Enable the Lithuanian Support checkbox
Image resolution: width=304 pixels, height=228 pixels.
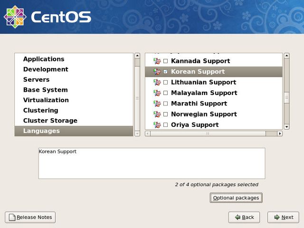(x=166, y=82)
